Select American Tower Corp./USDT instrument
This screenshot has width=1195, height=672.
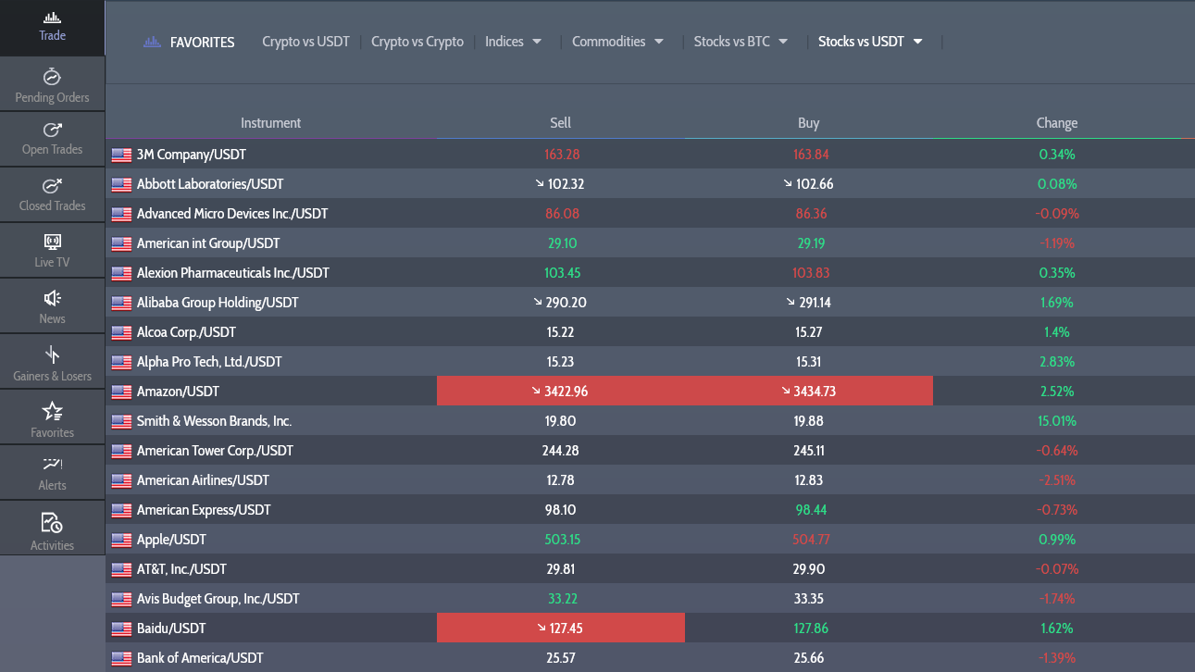tap(215, 451)
